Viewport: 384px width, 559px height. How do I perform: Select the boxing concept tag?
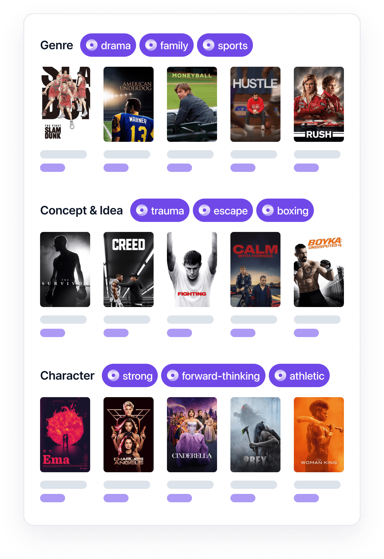click(x=285, y=210)
